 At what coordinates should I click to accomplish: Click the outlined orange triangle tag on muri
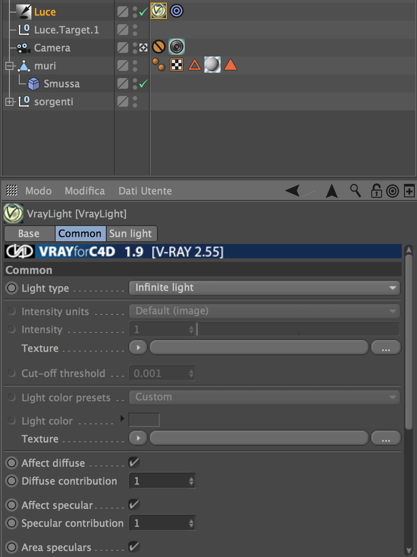(195, 65)
